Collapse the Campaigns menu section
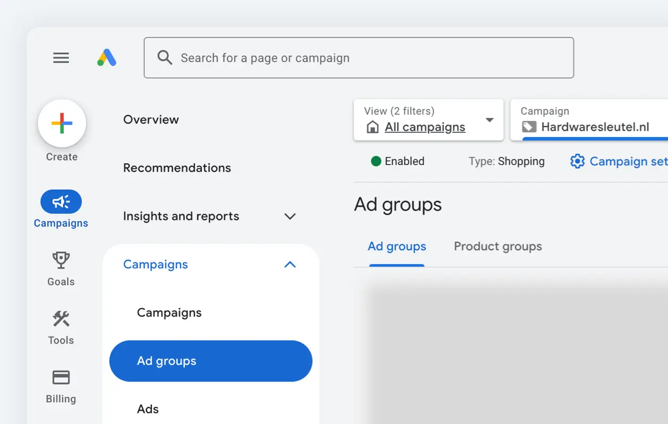668x424 pixels. pos(290,264)
